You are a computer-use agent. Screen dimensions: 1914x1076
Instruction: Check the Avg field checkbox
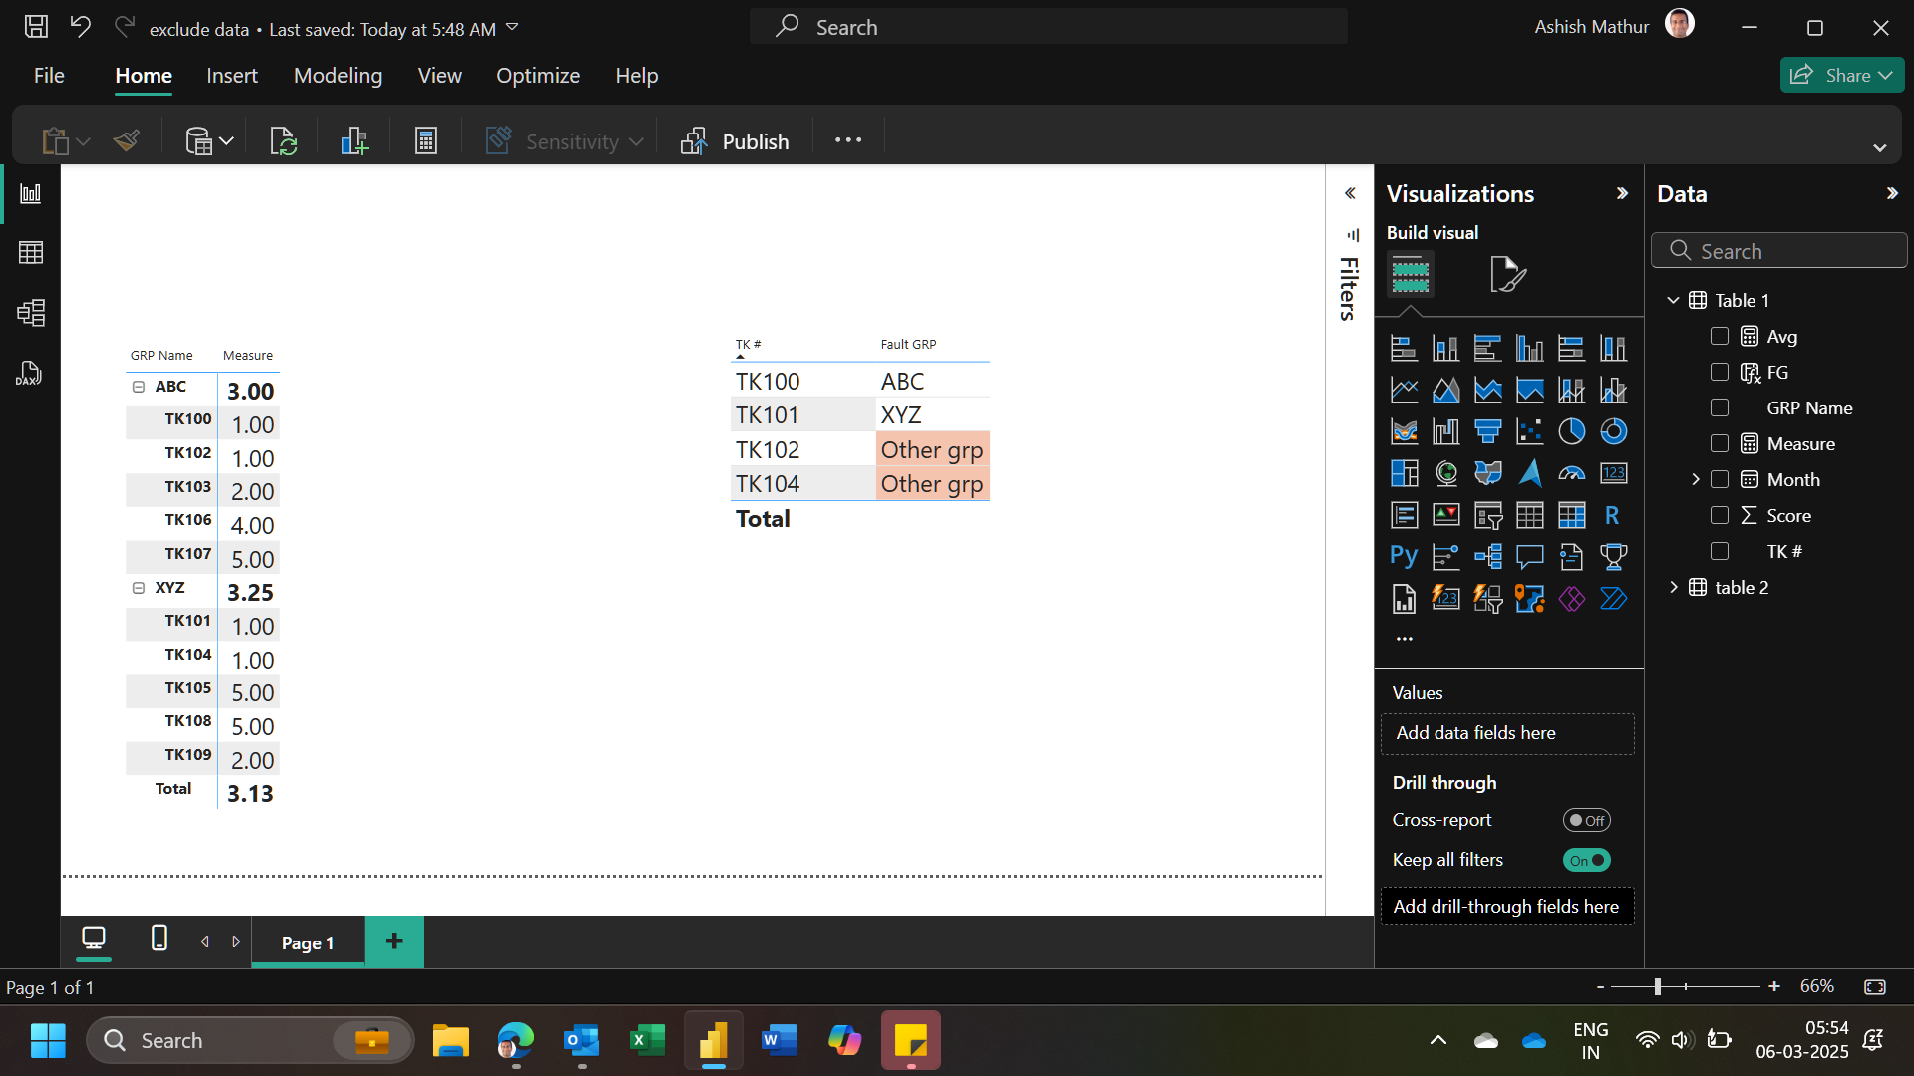[x=1720, y=337]
